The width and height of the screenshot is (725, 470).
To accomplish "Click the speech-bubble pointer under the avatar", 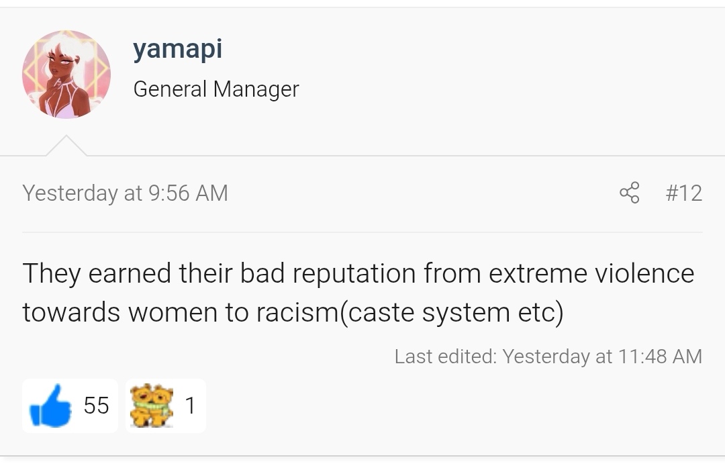I will click(66, 145).
